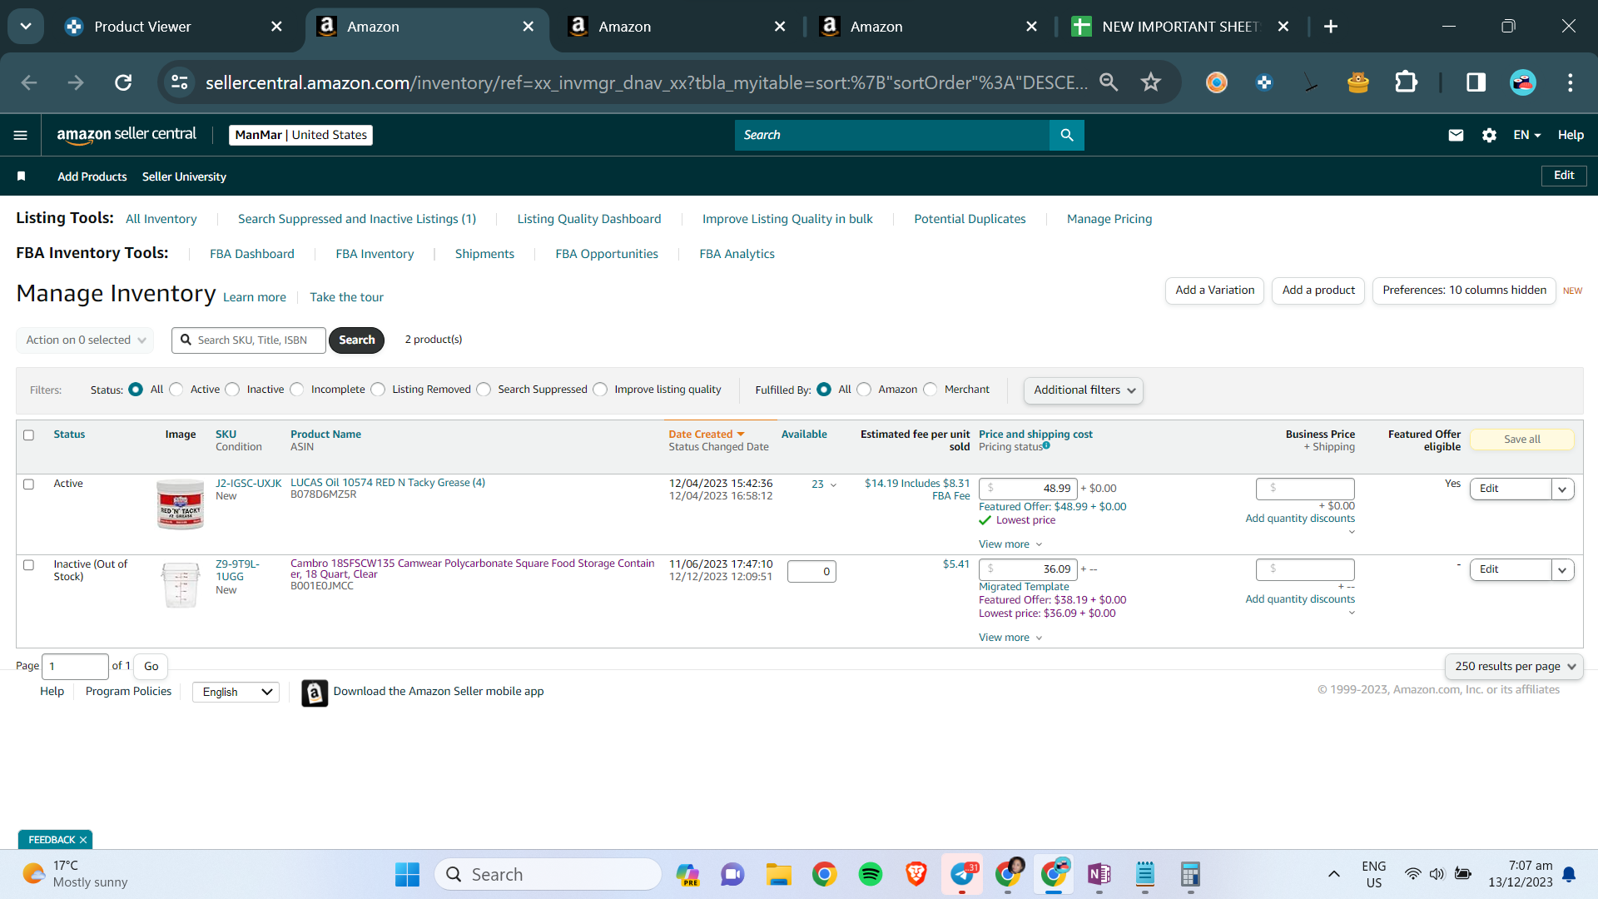Choose the Inactive status filter
This screenshot has height=899, width=1598.
(233, 390)
